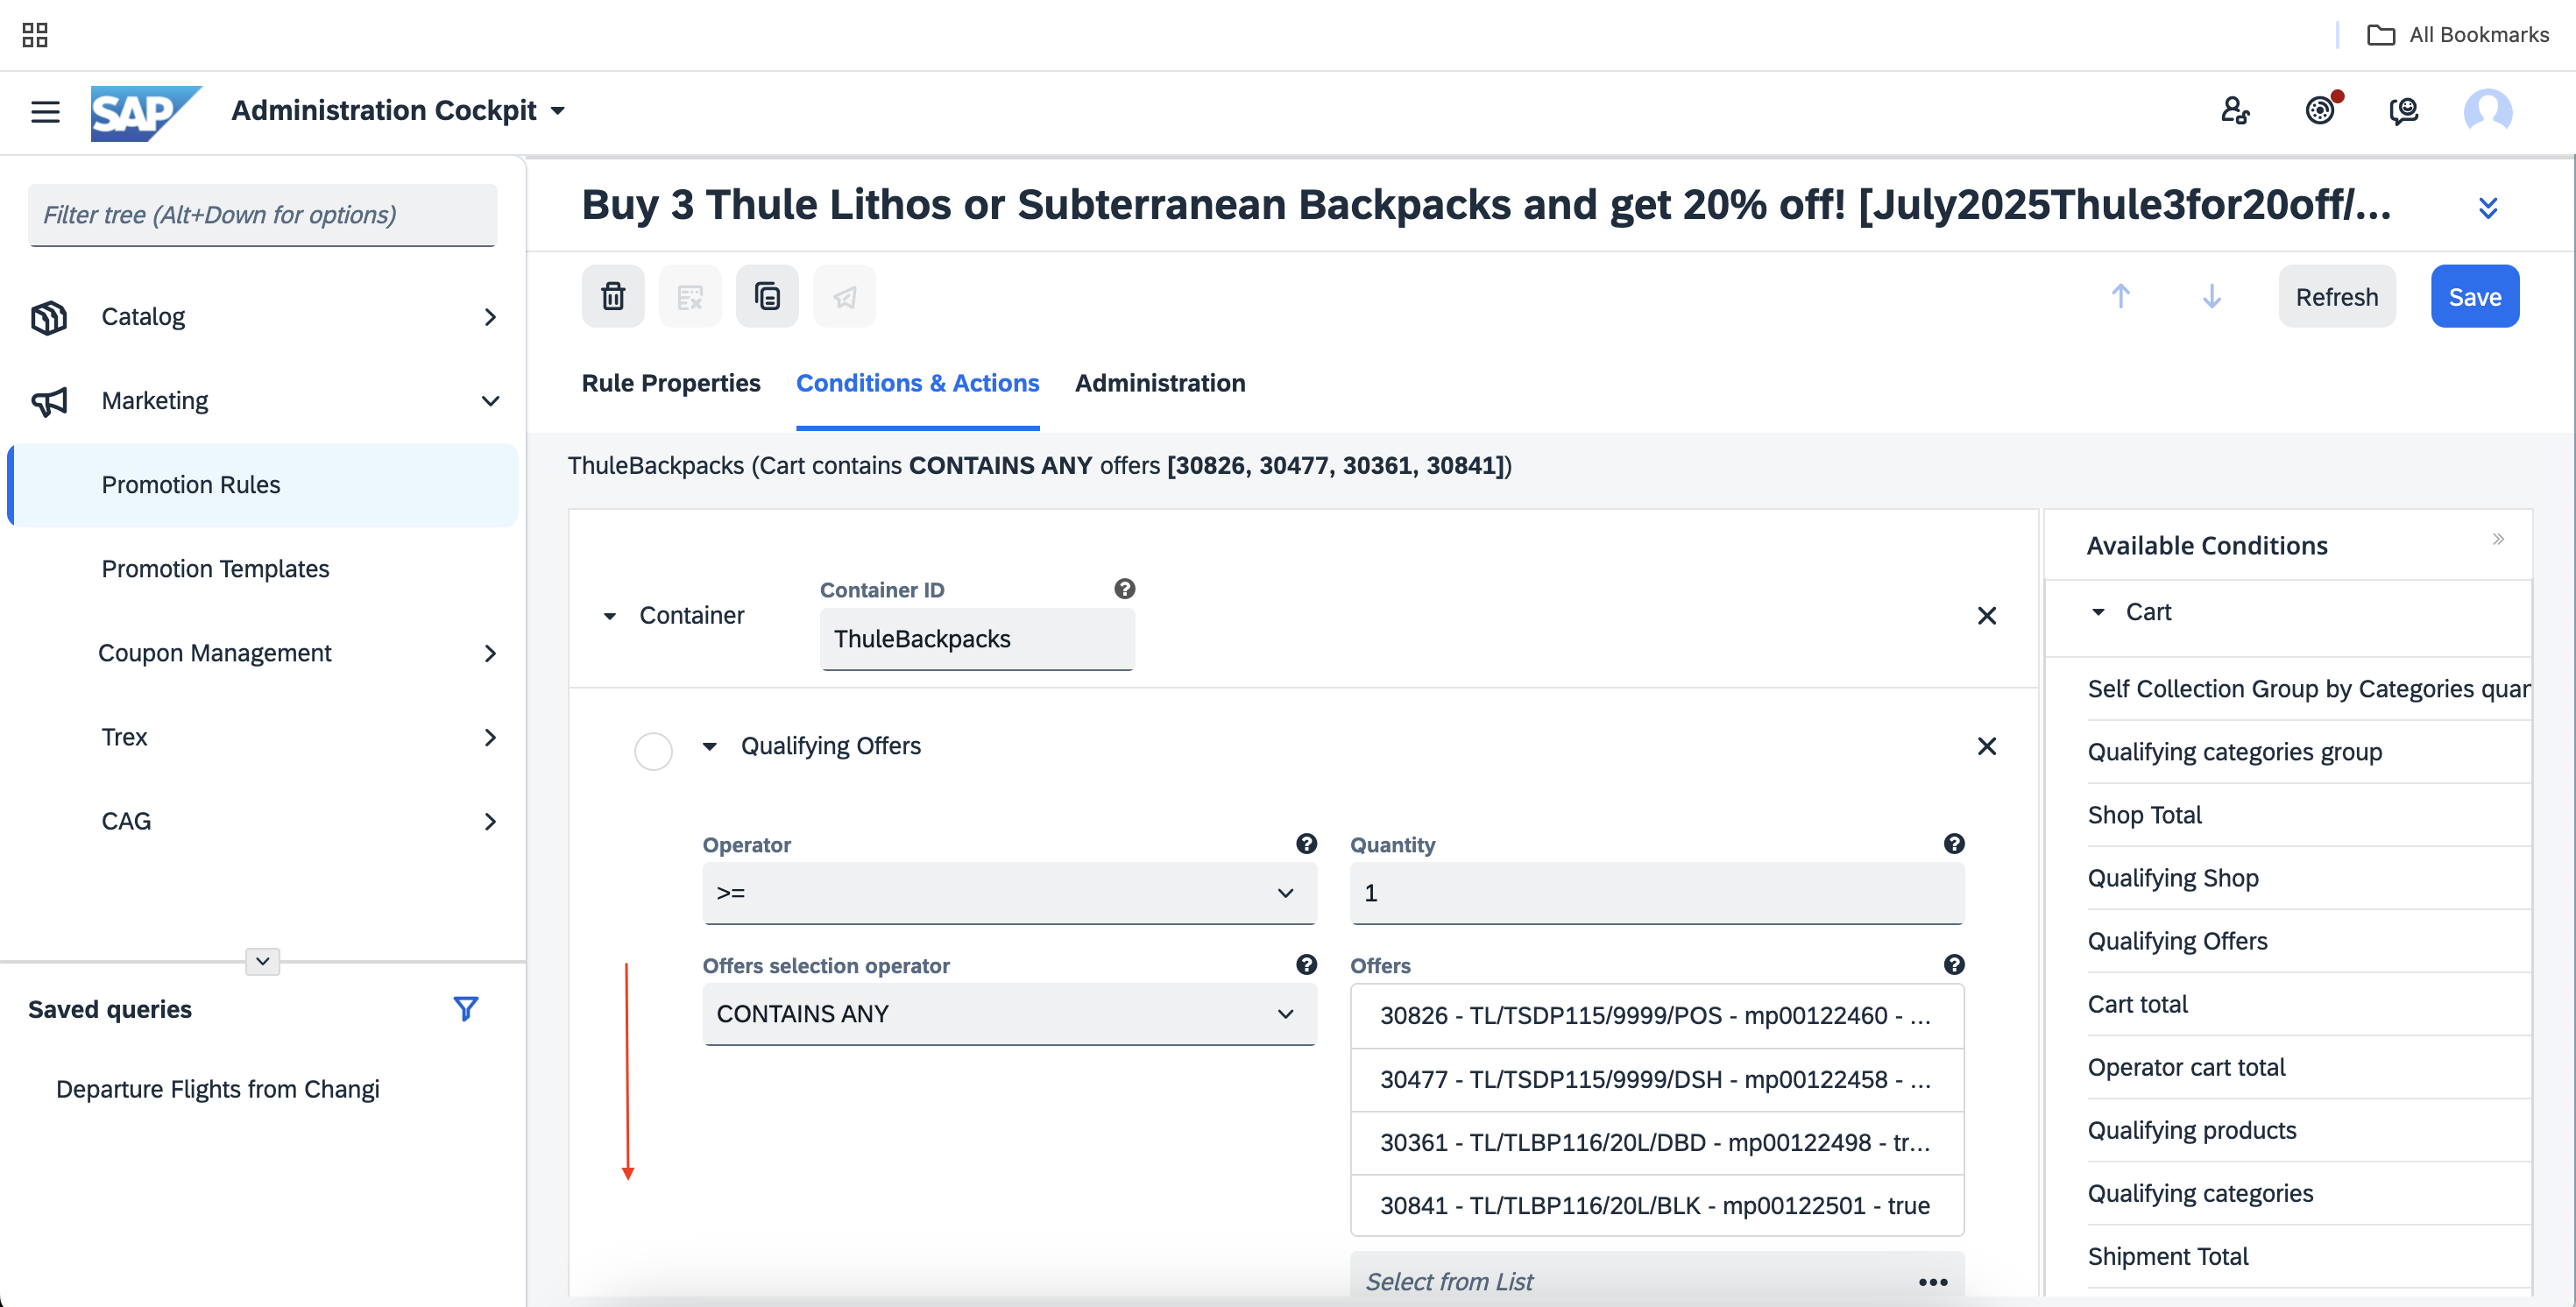Open the Operator >= dropdown
The height and width of the screenshot is (1307, 2576).
click(x=1009, y=893)
